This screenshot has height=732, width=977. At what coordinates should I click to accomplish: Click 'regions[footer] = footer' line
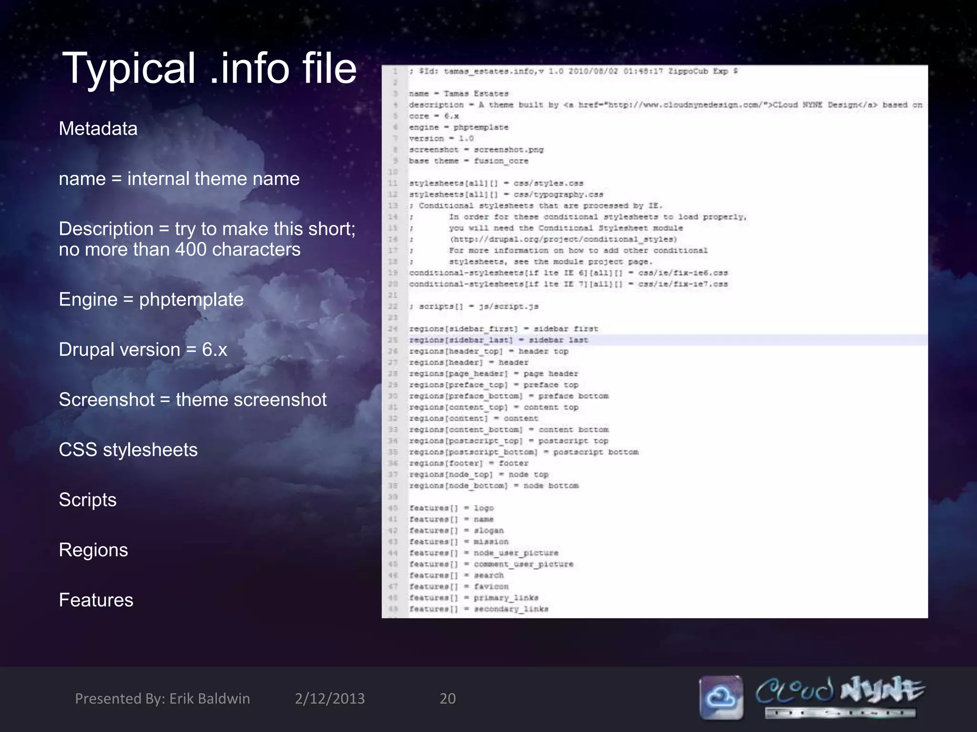pos(468,463)
